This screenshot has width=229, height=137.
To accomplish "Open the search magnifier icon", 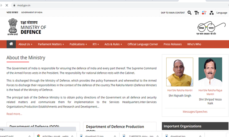I will [x=189, y=13].
